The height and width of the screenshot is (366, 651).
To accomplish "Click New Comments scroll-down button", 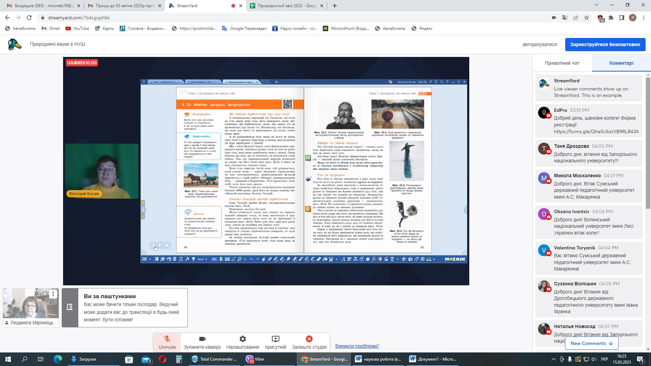I will (x=591, y=343).
